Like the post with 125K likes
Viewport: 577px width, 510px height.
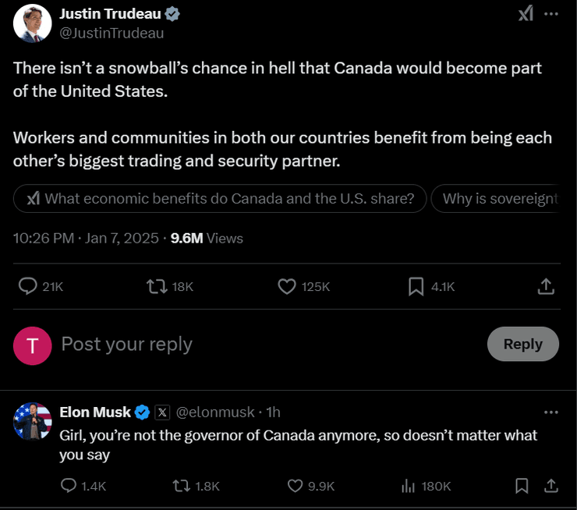[x=287, y=286]
